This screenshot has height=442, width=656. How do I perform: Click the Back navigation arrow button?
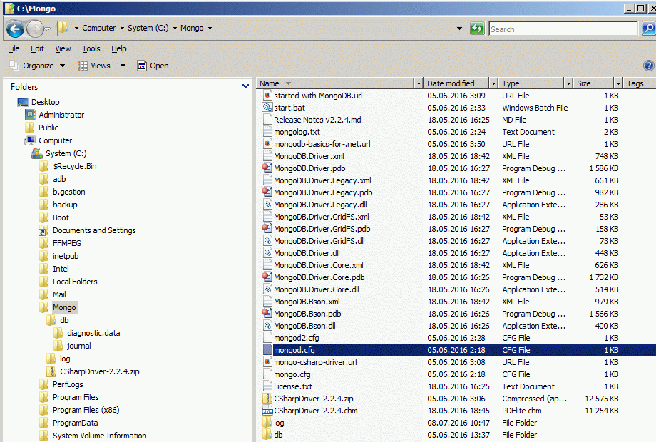pos(16,29)
